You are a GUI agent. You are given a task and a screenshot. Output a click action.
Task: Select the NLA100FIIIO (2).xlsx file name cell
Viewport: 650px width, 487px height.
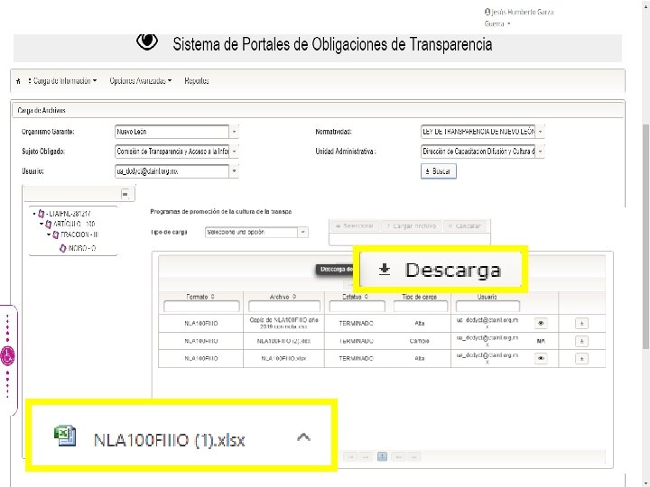283,341
